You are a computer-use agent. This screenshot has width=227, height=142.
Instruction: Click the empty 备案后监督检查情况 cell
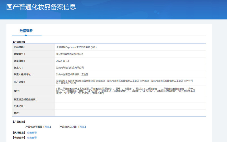pyautogui.click(x=130, y=99)
